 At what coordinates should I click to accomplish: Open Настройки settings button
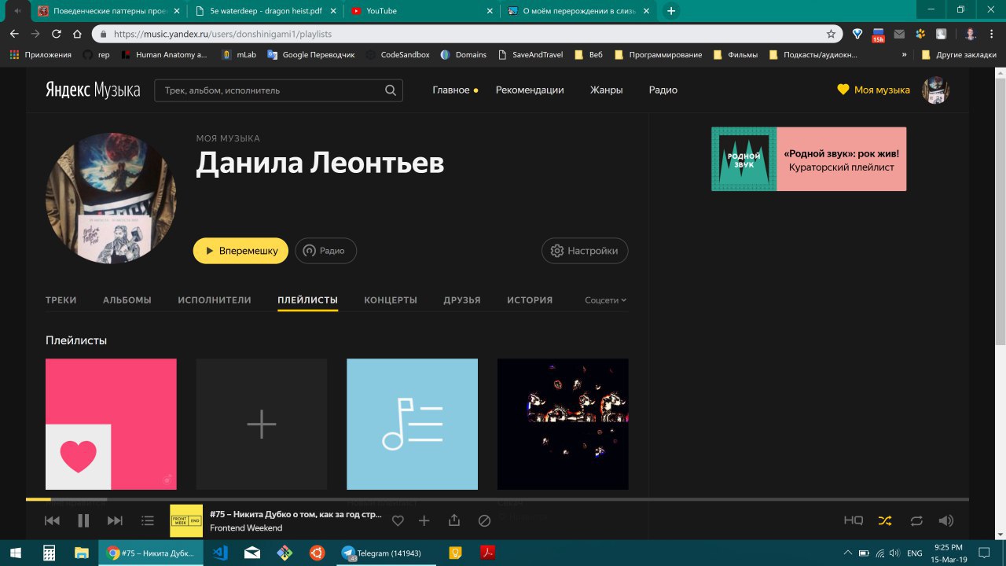585,251
